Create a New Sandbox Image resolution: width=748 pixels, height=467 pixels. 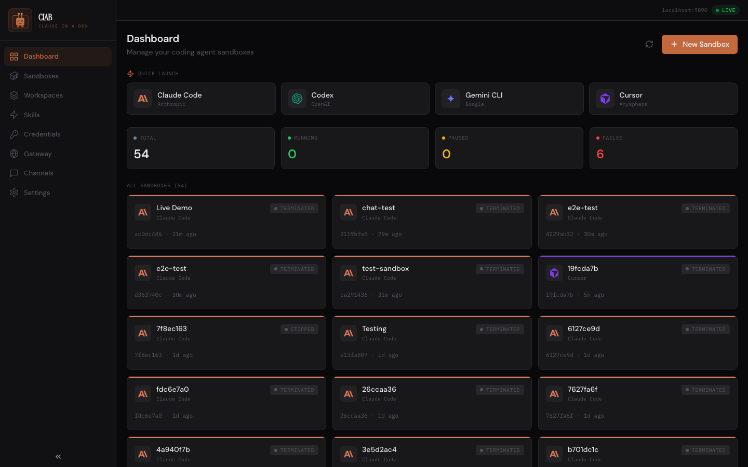pyautogui.click(x=699, y=44)
